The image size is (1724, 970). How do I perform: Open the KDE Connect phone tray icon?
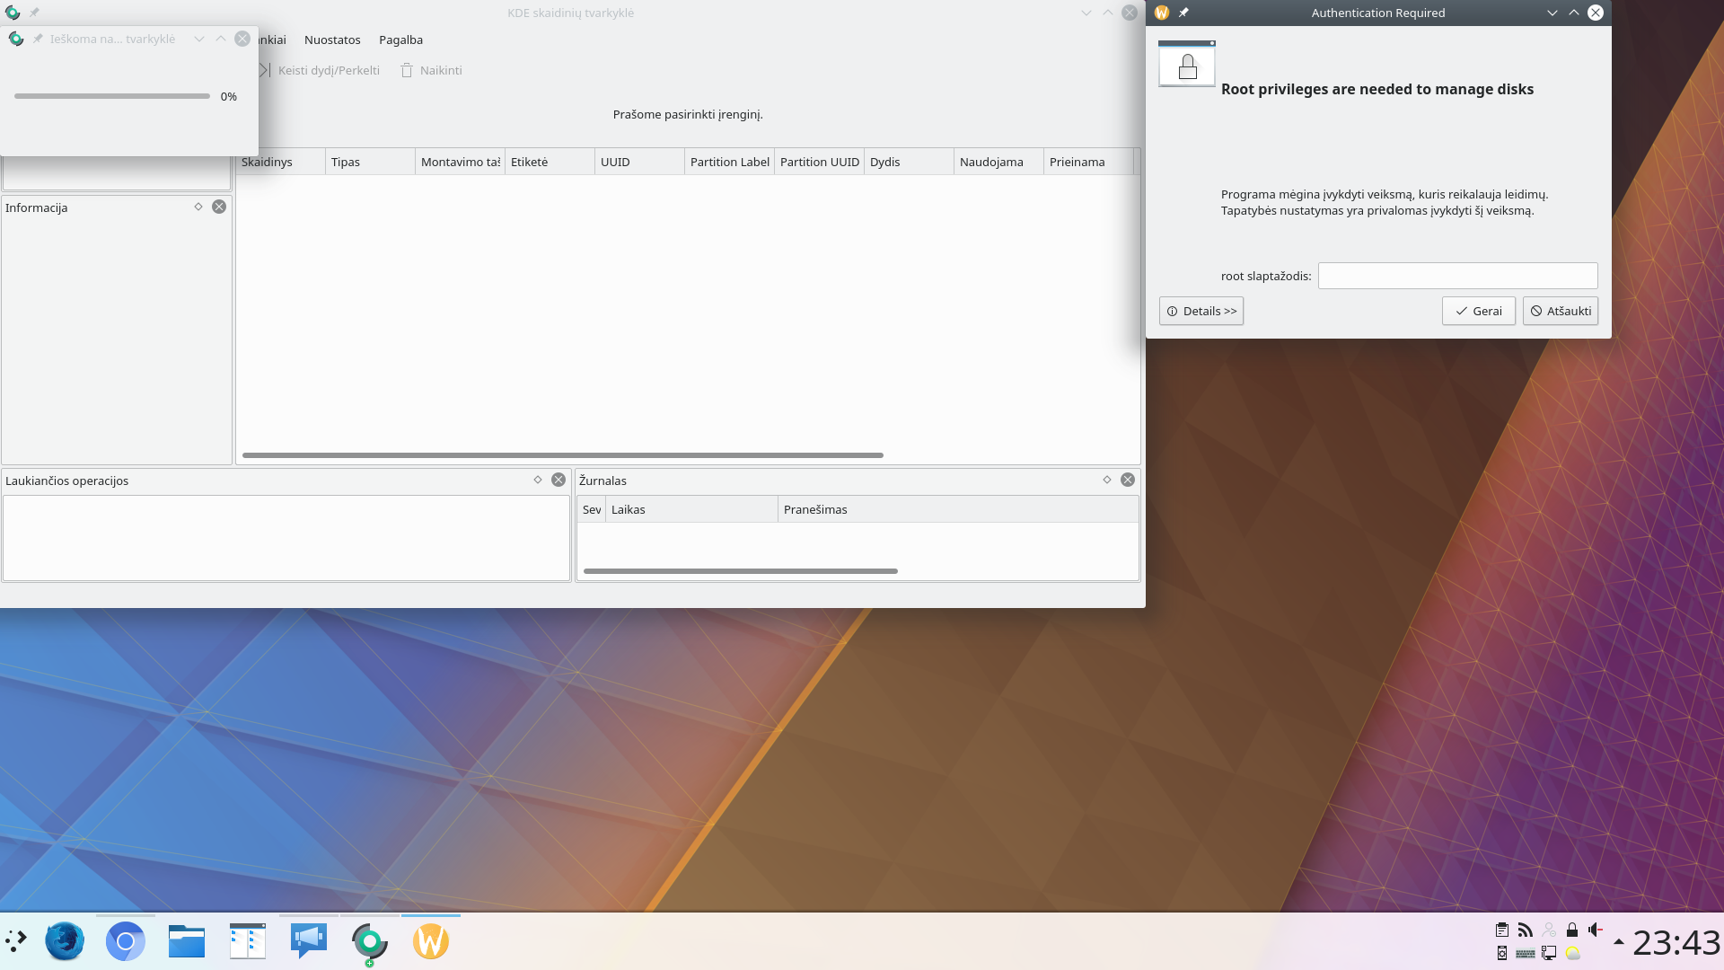pos(1502,953)
